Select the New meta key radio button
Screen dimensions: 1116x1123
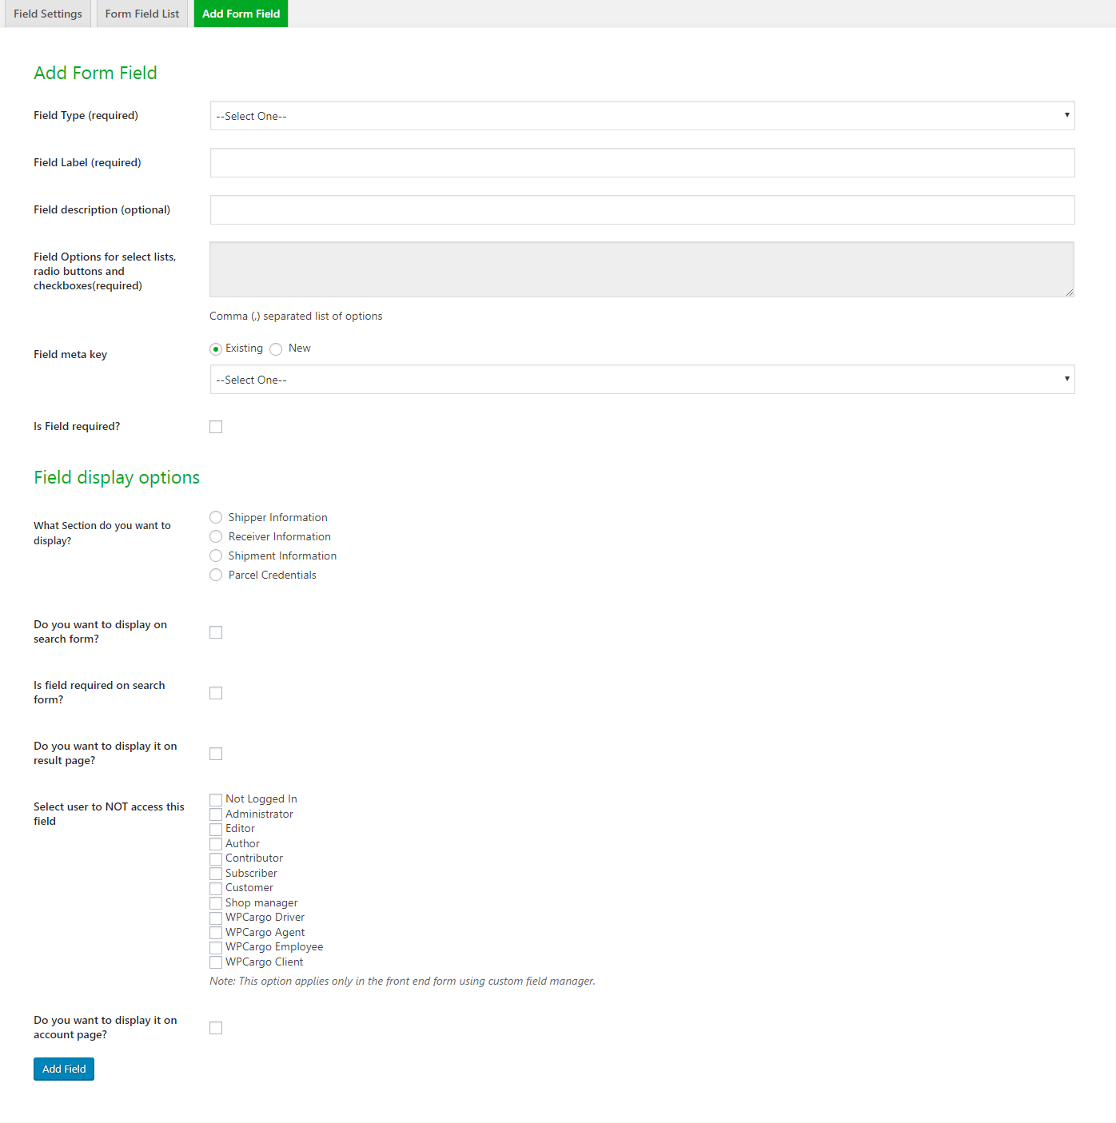tap(277, 349)
